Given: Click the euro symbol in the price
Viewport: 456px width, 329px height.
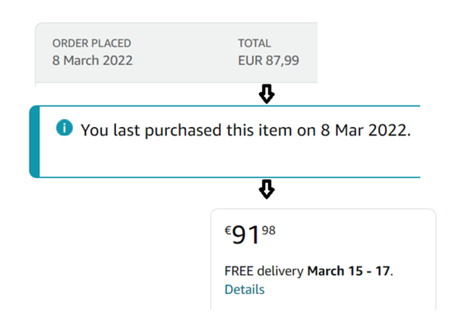Looking at the screenshot, I should click(228, 231).
